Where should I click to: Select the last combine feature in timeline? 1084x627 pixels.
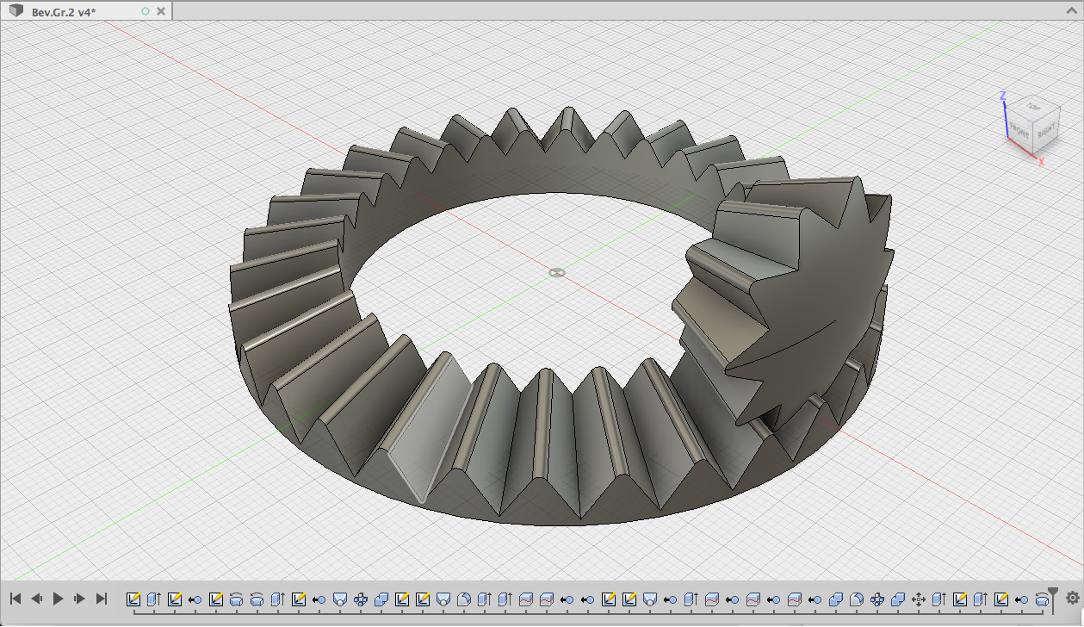pos(898,599)
